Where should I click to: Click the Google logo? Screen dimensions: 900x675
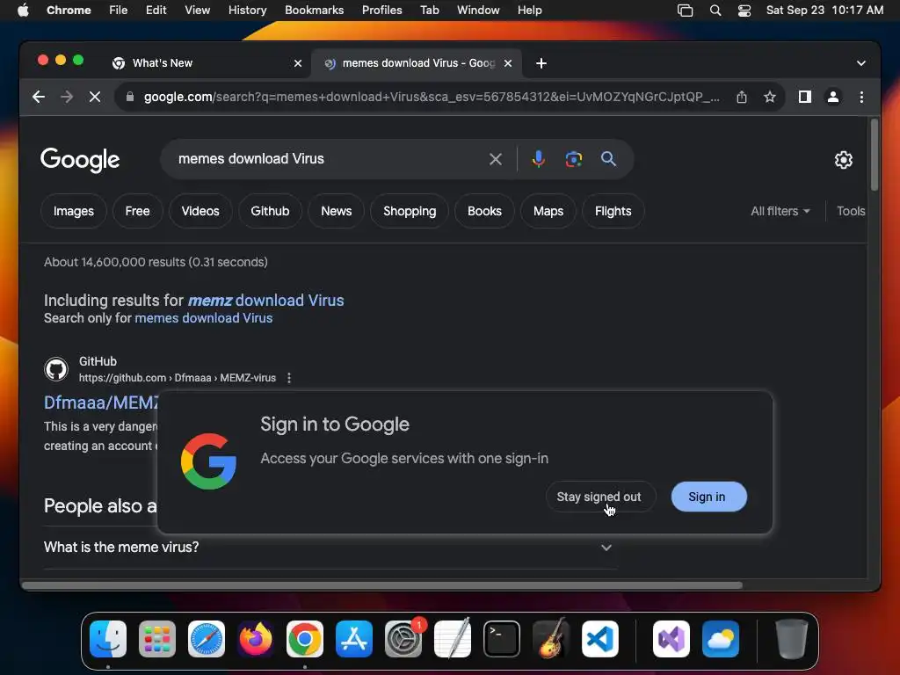[80, 160]
